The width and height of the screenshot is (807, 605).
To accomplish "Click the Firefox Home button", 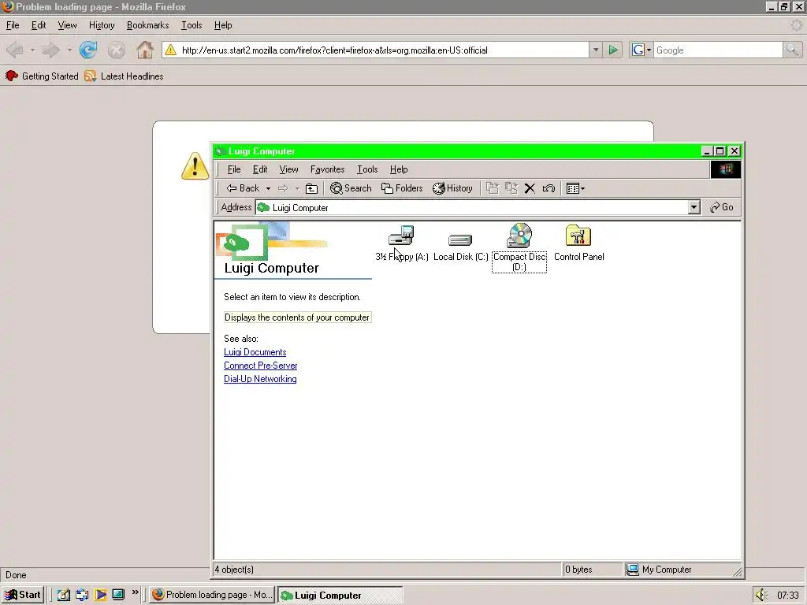I will (x=145, y=50).
